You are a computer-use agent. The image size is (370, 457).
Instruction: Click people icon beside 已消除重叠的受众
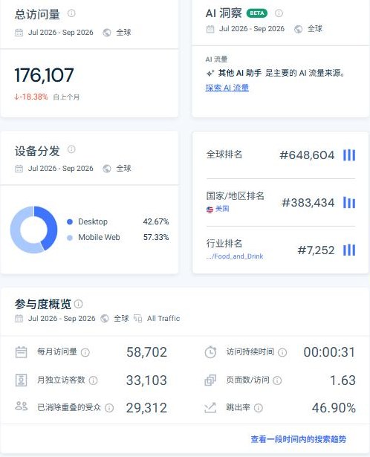point(22,406)
